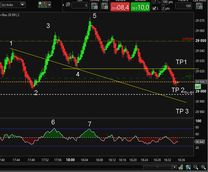
Task: Edit the 2 pts limit distance field
Action: (x=163, y=8)
